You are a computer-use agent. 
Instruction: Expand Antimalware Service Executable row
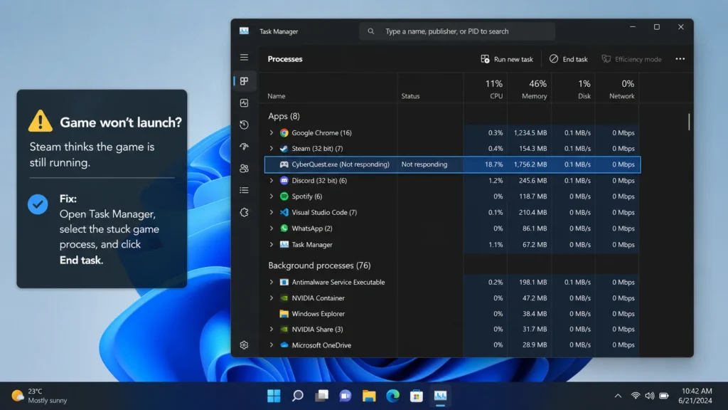coord(272,282)
